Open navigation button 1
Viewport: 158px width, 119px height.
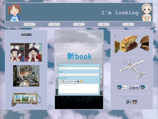point(30,24)
